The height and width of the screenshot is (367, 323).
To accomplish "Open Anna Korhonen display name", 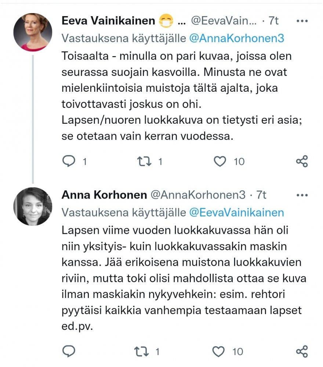I will (x=104, y=195).
